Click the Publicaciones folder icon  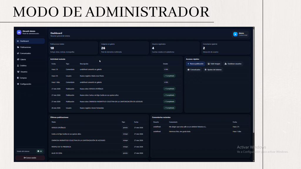click(x=18, y=47)
